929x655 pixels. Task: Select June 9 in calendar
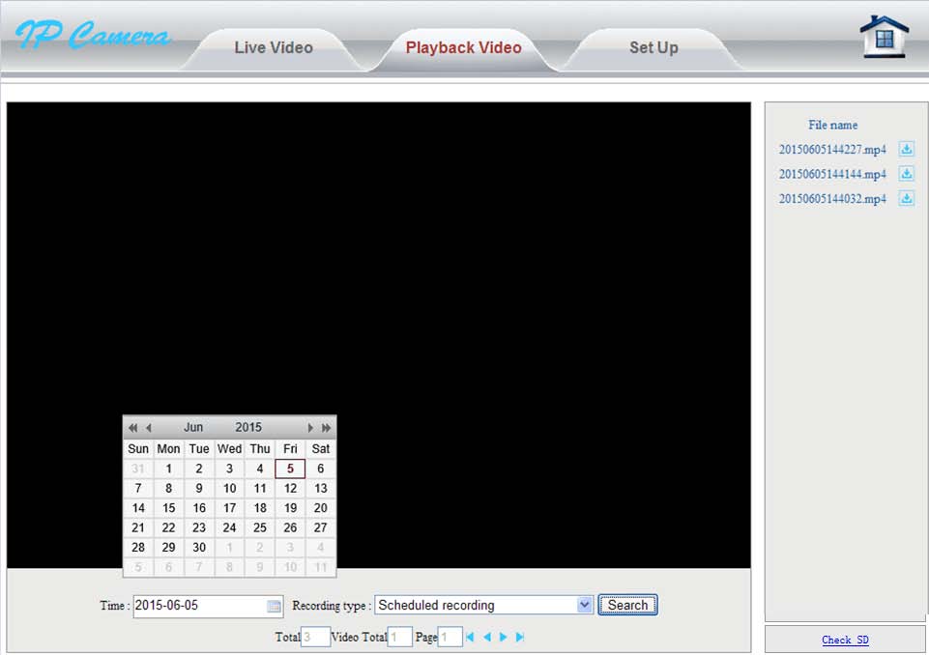(199, 489)
